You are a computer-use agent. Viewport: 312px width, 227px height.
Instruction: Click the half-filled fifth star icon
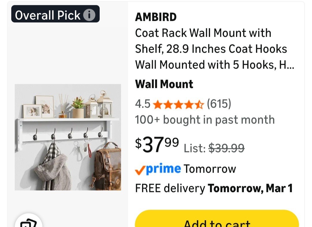200,104
